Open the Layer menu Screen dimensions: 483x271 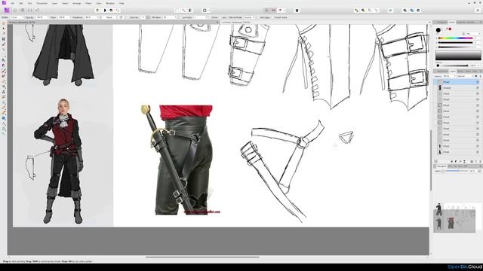pos(54,3)
